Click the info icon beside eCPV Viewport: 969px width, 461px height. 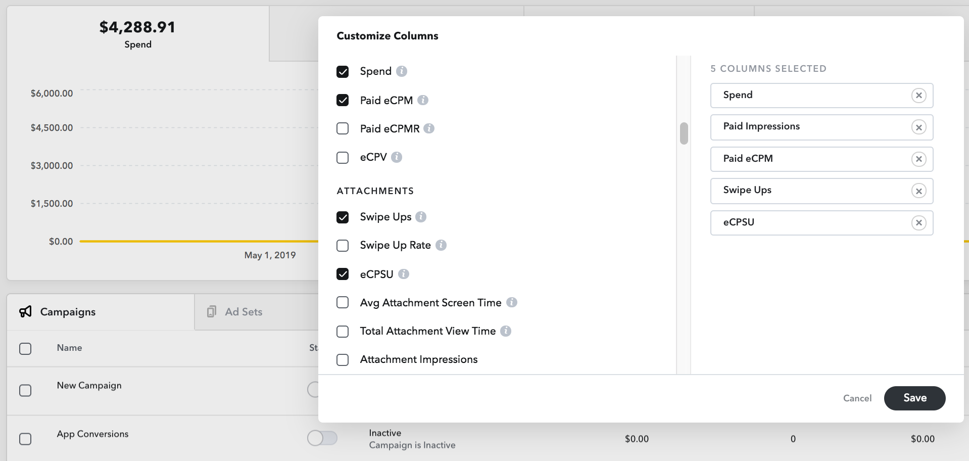coord(397,157)
